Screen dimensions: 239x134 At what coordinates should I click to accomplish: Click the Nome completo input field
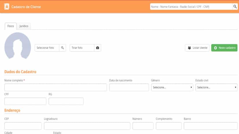[56, 87]
